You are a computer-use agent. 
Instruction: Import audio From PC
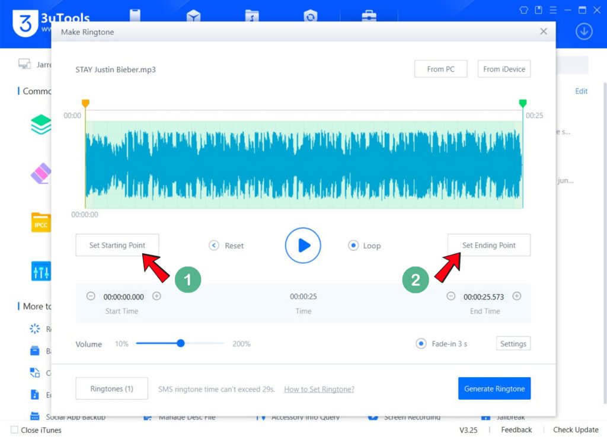pyautogui.click(x=440, y=69)
